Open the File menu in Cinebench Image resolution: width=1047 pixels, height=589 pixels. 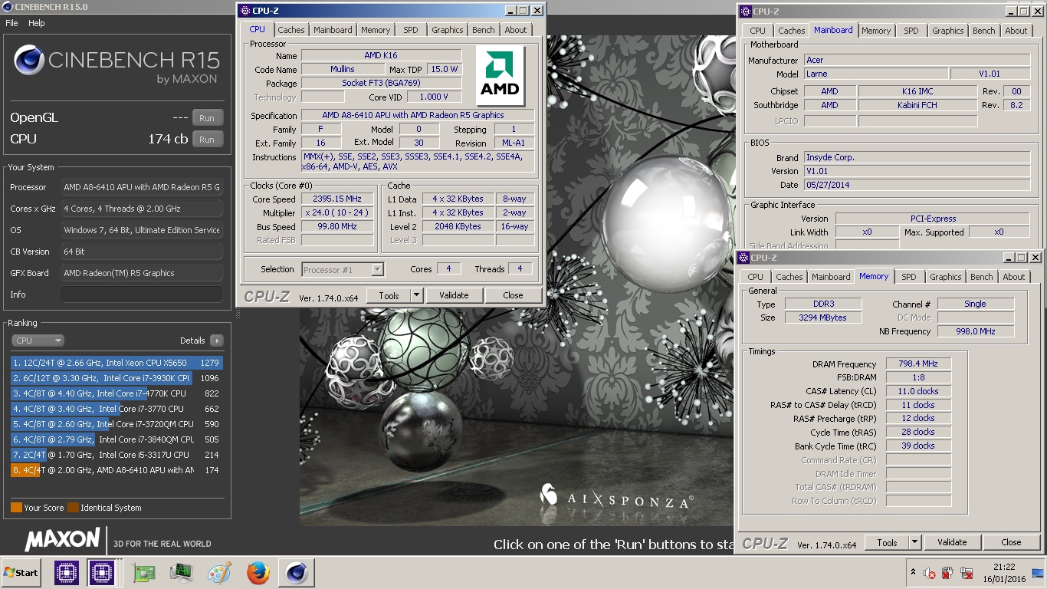click(11, 23)
